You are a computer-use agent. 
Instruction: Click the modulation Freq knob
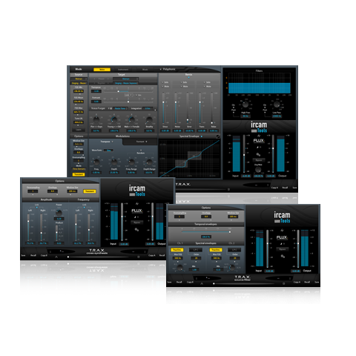pyautogui.click(x=96, y=162)
